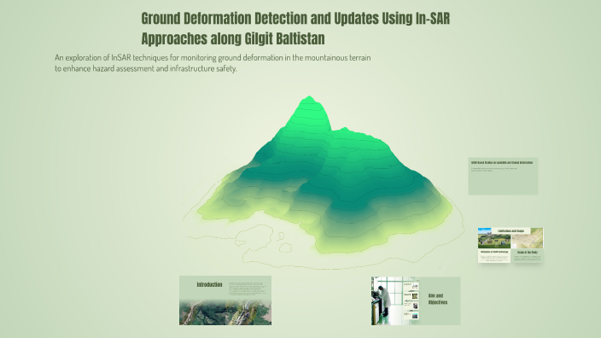Select the "Scope of the Study" subcard
601x338 pixels.
click(528, 256)
